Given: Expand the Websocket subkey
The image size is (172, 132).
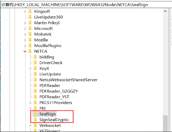Looking at the screenshot, I should point(30,125).
